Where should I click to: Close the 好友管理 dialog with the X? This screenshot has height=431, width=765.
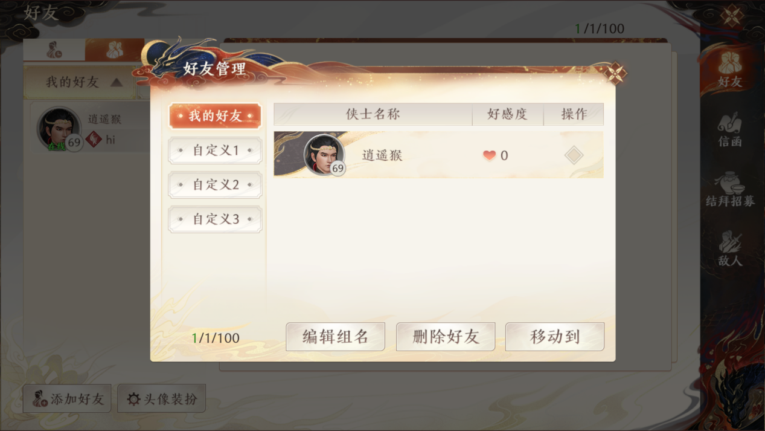pyautogui.click(x=615, y=74)
